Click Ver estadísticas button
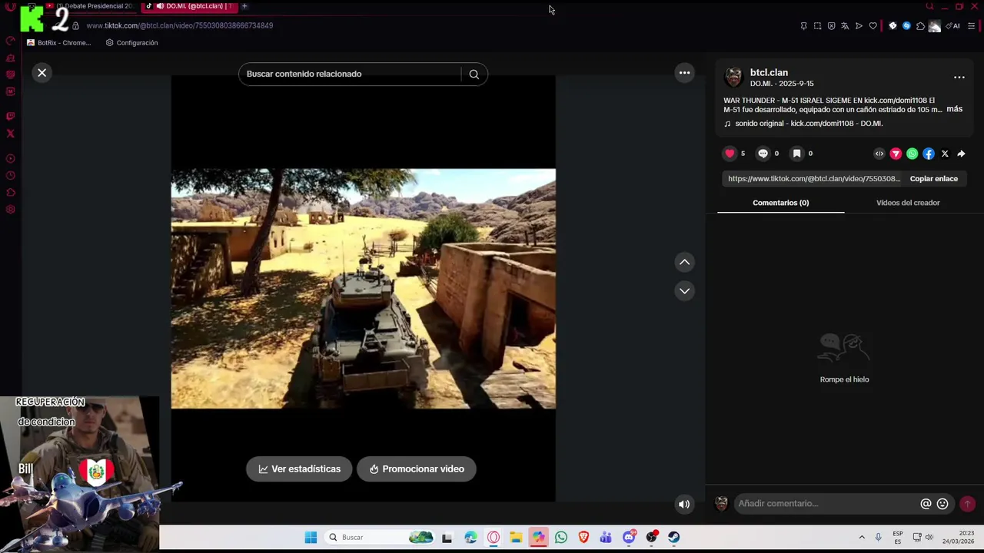This screenshot has width=984, height=553. click(299, 469)
